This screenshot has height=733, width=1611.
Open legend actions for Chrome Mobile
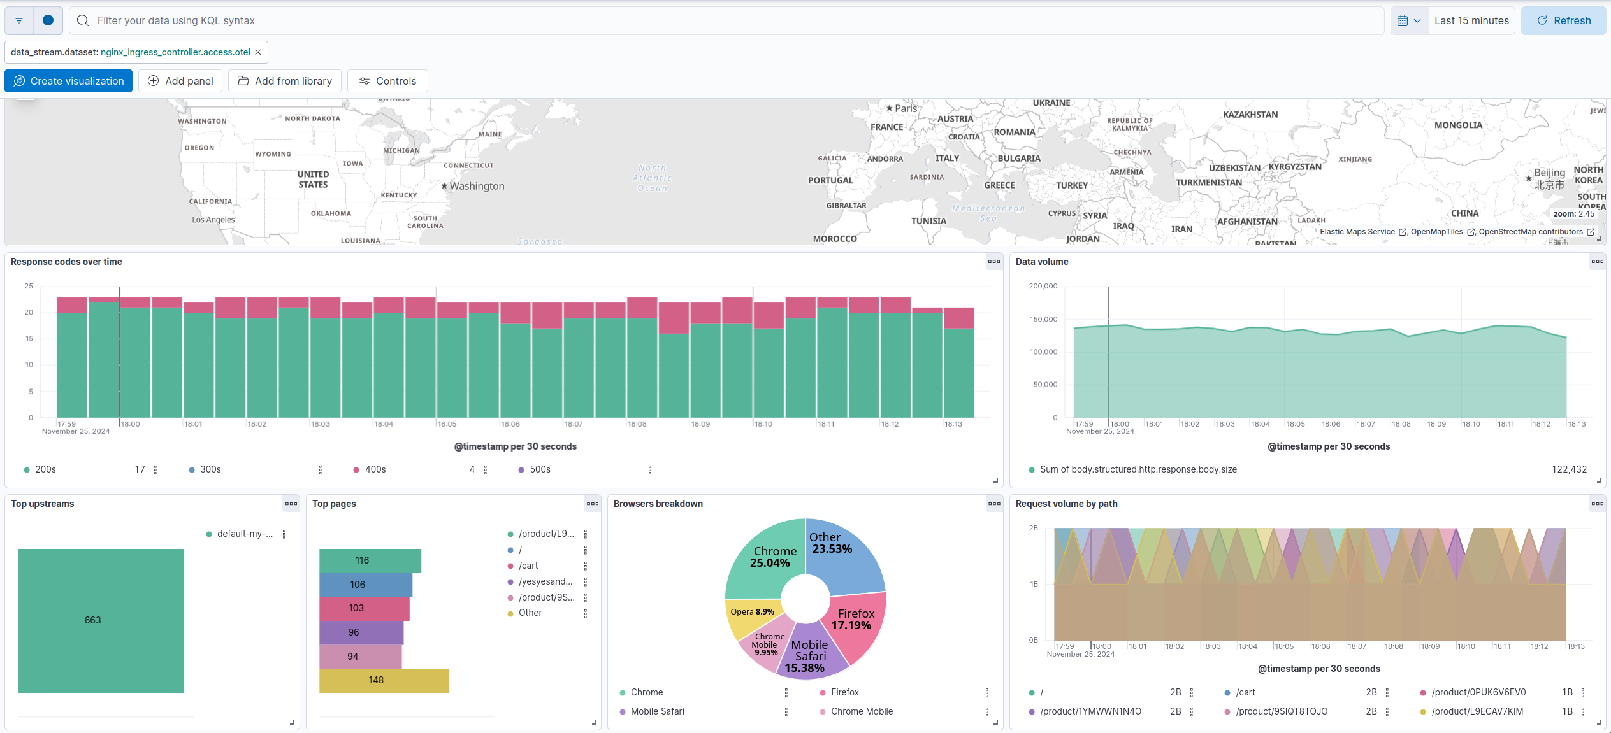tap(987, 711)
